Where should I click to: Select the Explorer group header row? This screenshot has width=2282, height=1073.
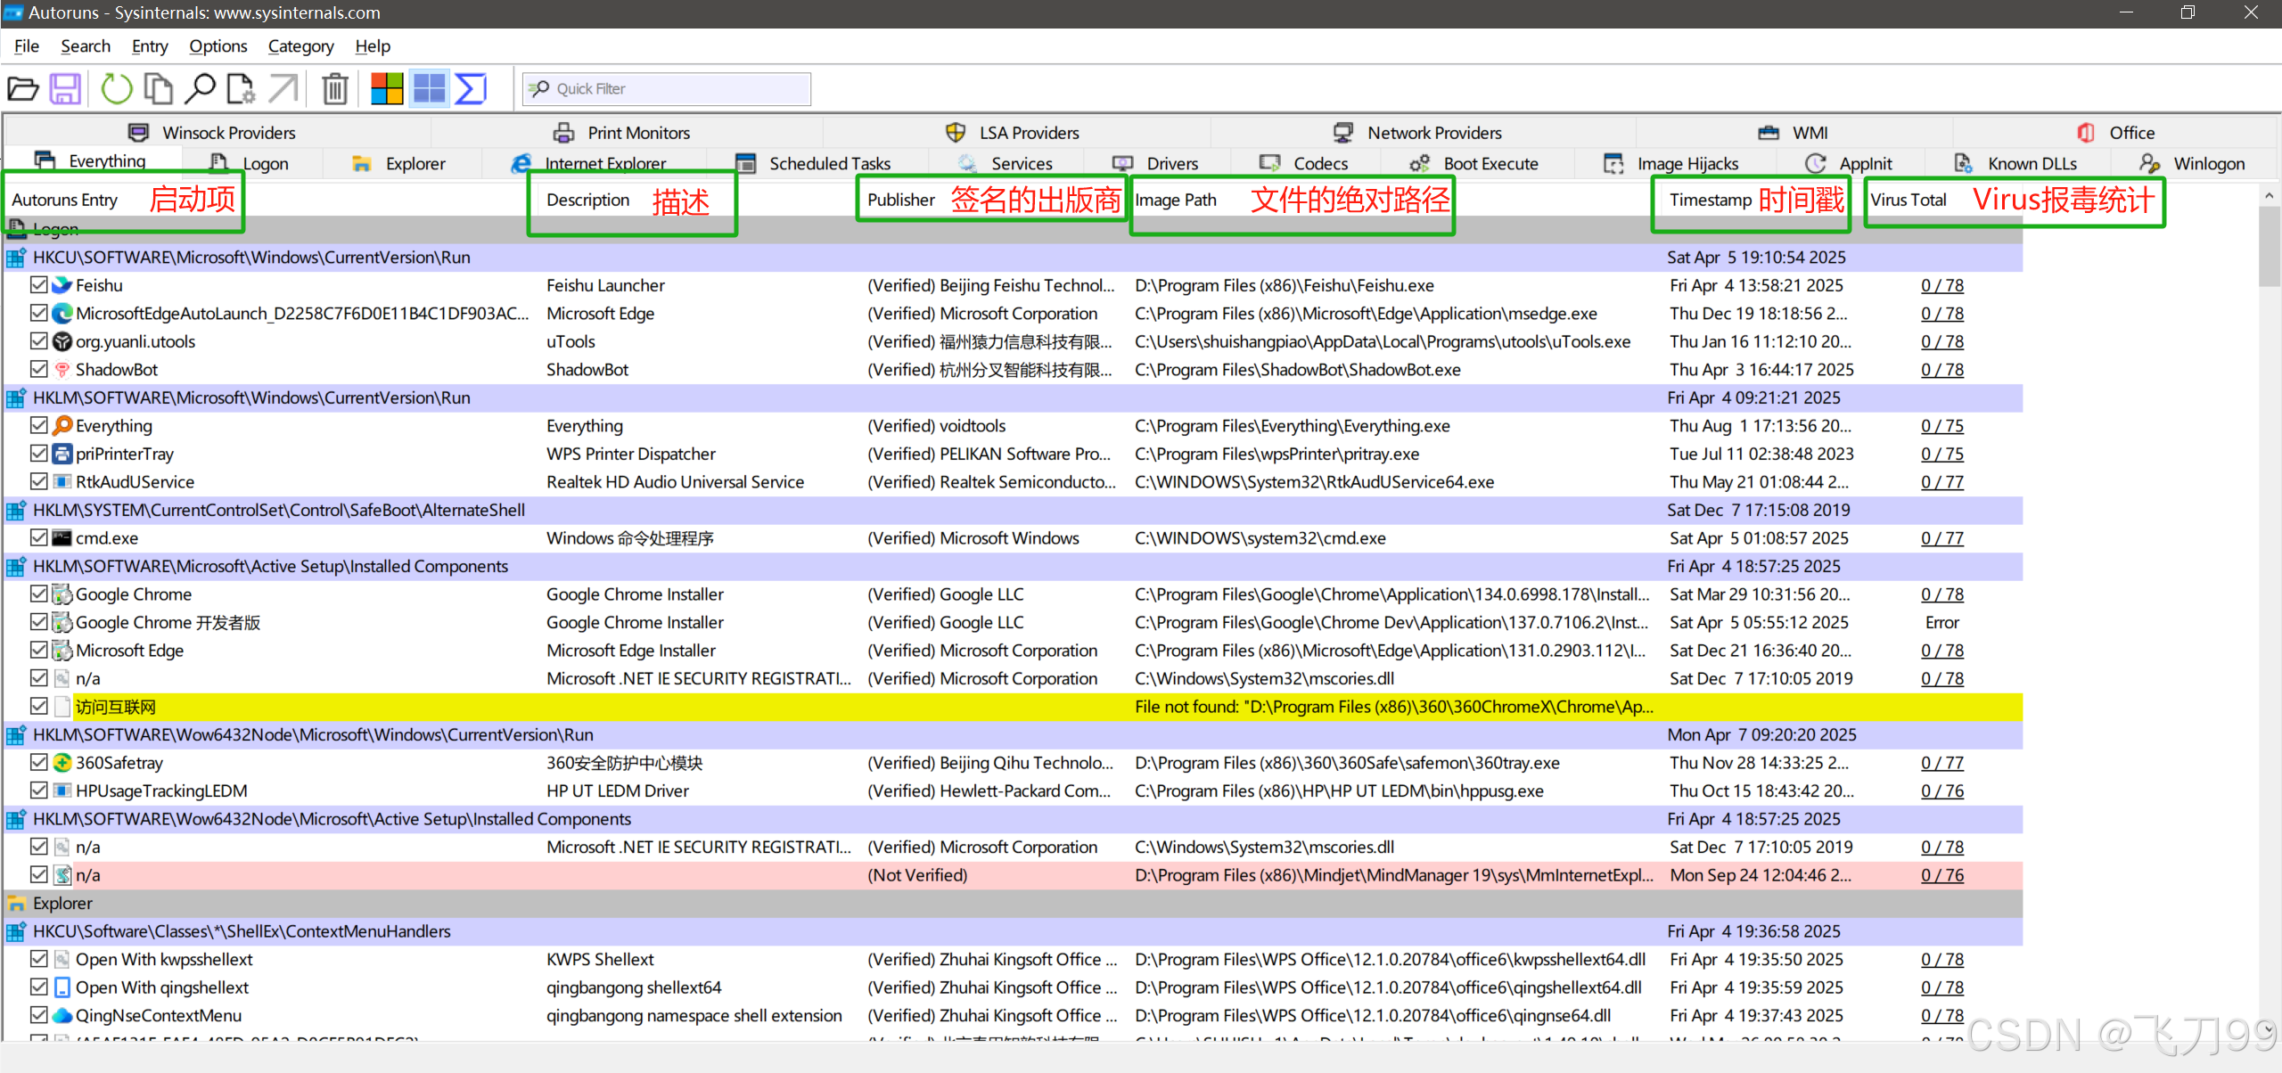(62, 904)
